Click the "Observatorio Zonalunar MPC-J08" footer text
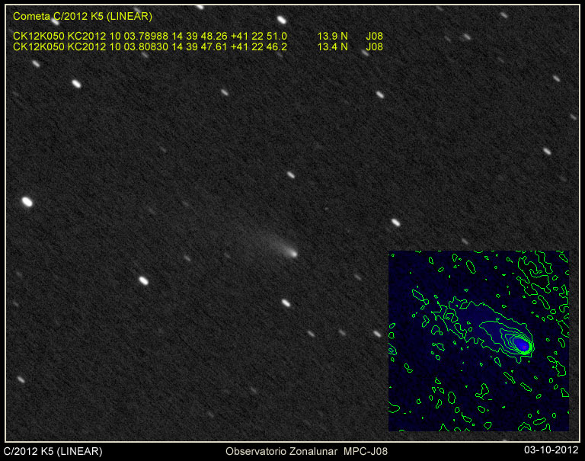 tap(306, 451)
